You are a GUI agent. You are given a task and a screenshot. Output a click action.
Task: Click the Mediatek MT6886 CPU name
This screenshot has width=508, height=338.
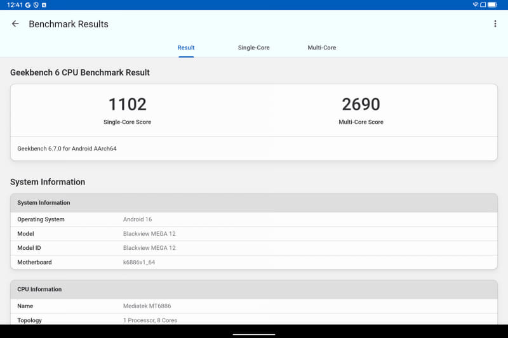[x=147, y=306]
